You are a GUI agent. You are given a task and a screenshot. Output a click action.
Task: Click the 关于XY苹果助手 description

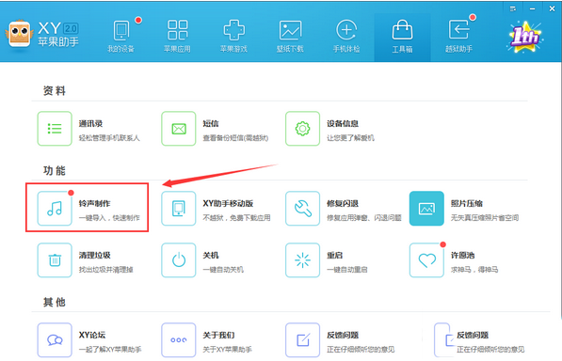click(227, 350)
